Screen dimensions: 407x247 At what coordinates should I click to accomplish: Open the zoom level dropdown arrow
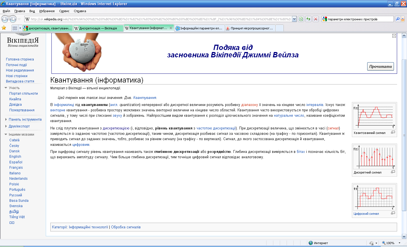[x=399, y=243]
